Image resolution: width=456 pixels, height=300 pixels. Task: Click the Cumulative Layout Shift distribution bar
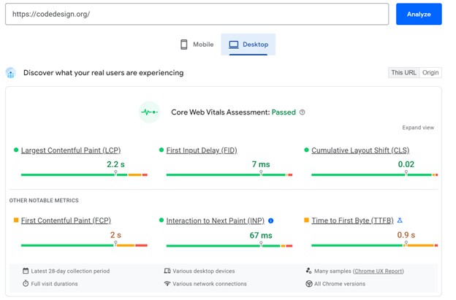tap(373, 175)
